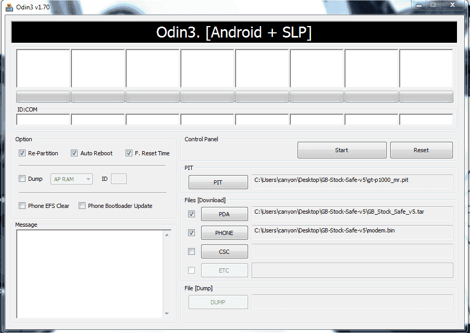470x333 pixels.
Task: Open PDA file browse button
Action: pyautogui.click(x=224, y=214)
